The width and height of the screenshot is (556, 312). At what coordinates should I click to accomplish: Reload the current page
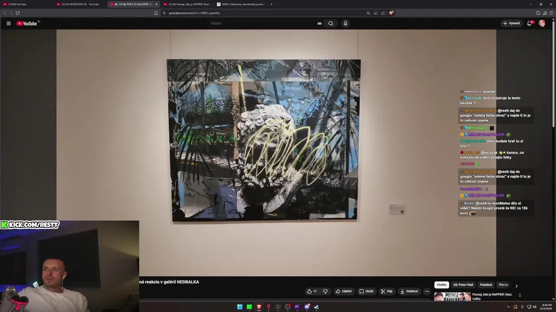tap(18, 13)
